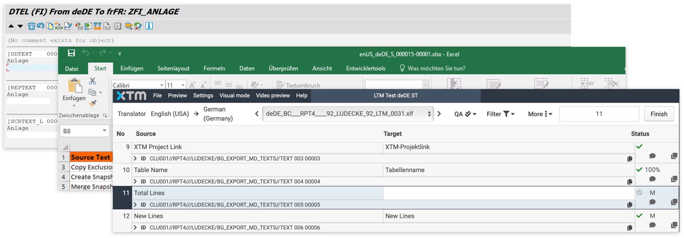Screen dimensions: 684x238
Task: Click the Textumbruch button in Excel
Action: (298, 85)
